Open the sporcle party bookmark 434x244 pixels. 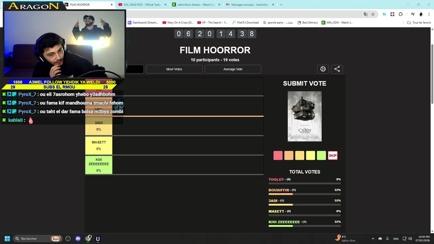[x=278, y=23]
